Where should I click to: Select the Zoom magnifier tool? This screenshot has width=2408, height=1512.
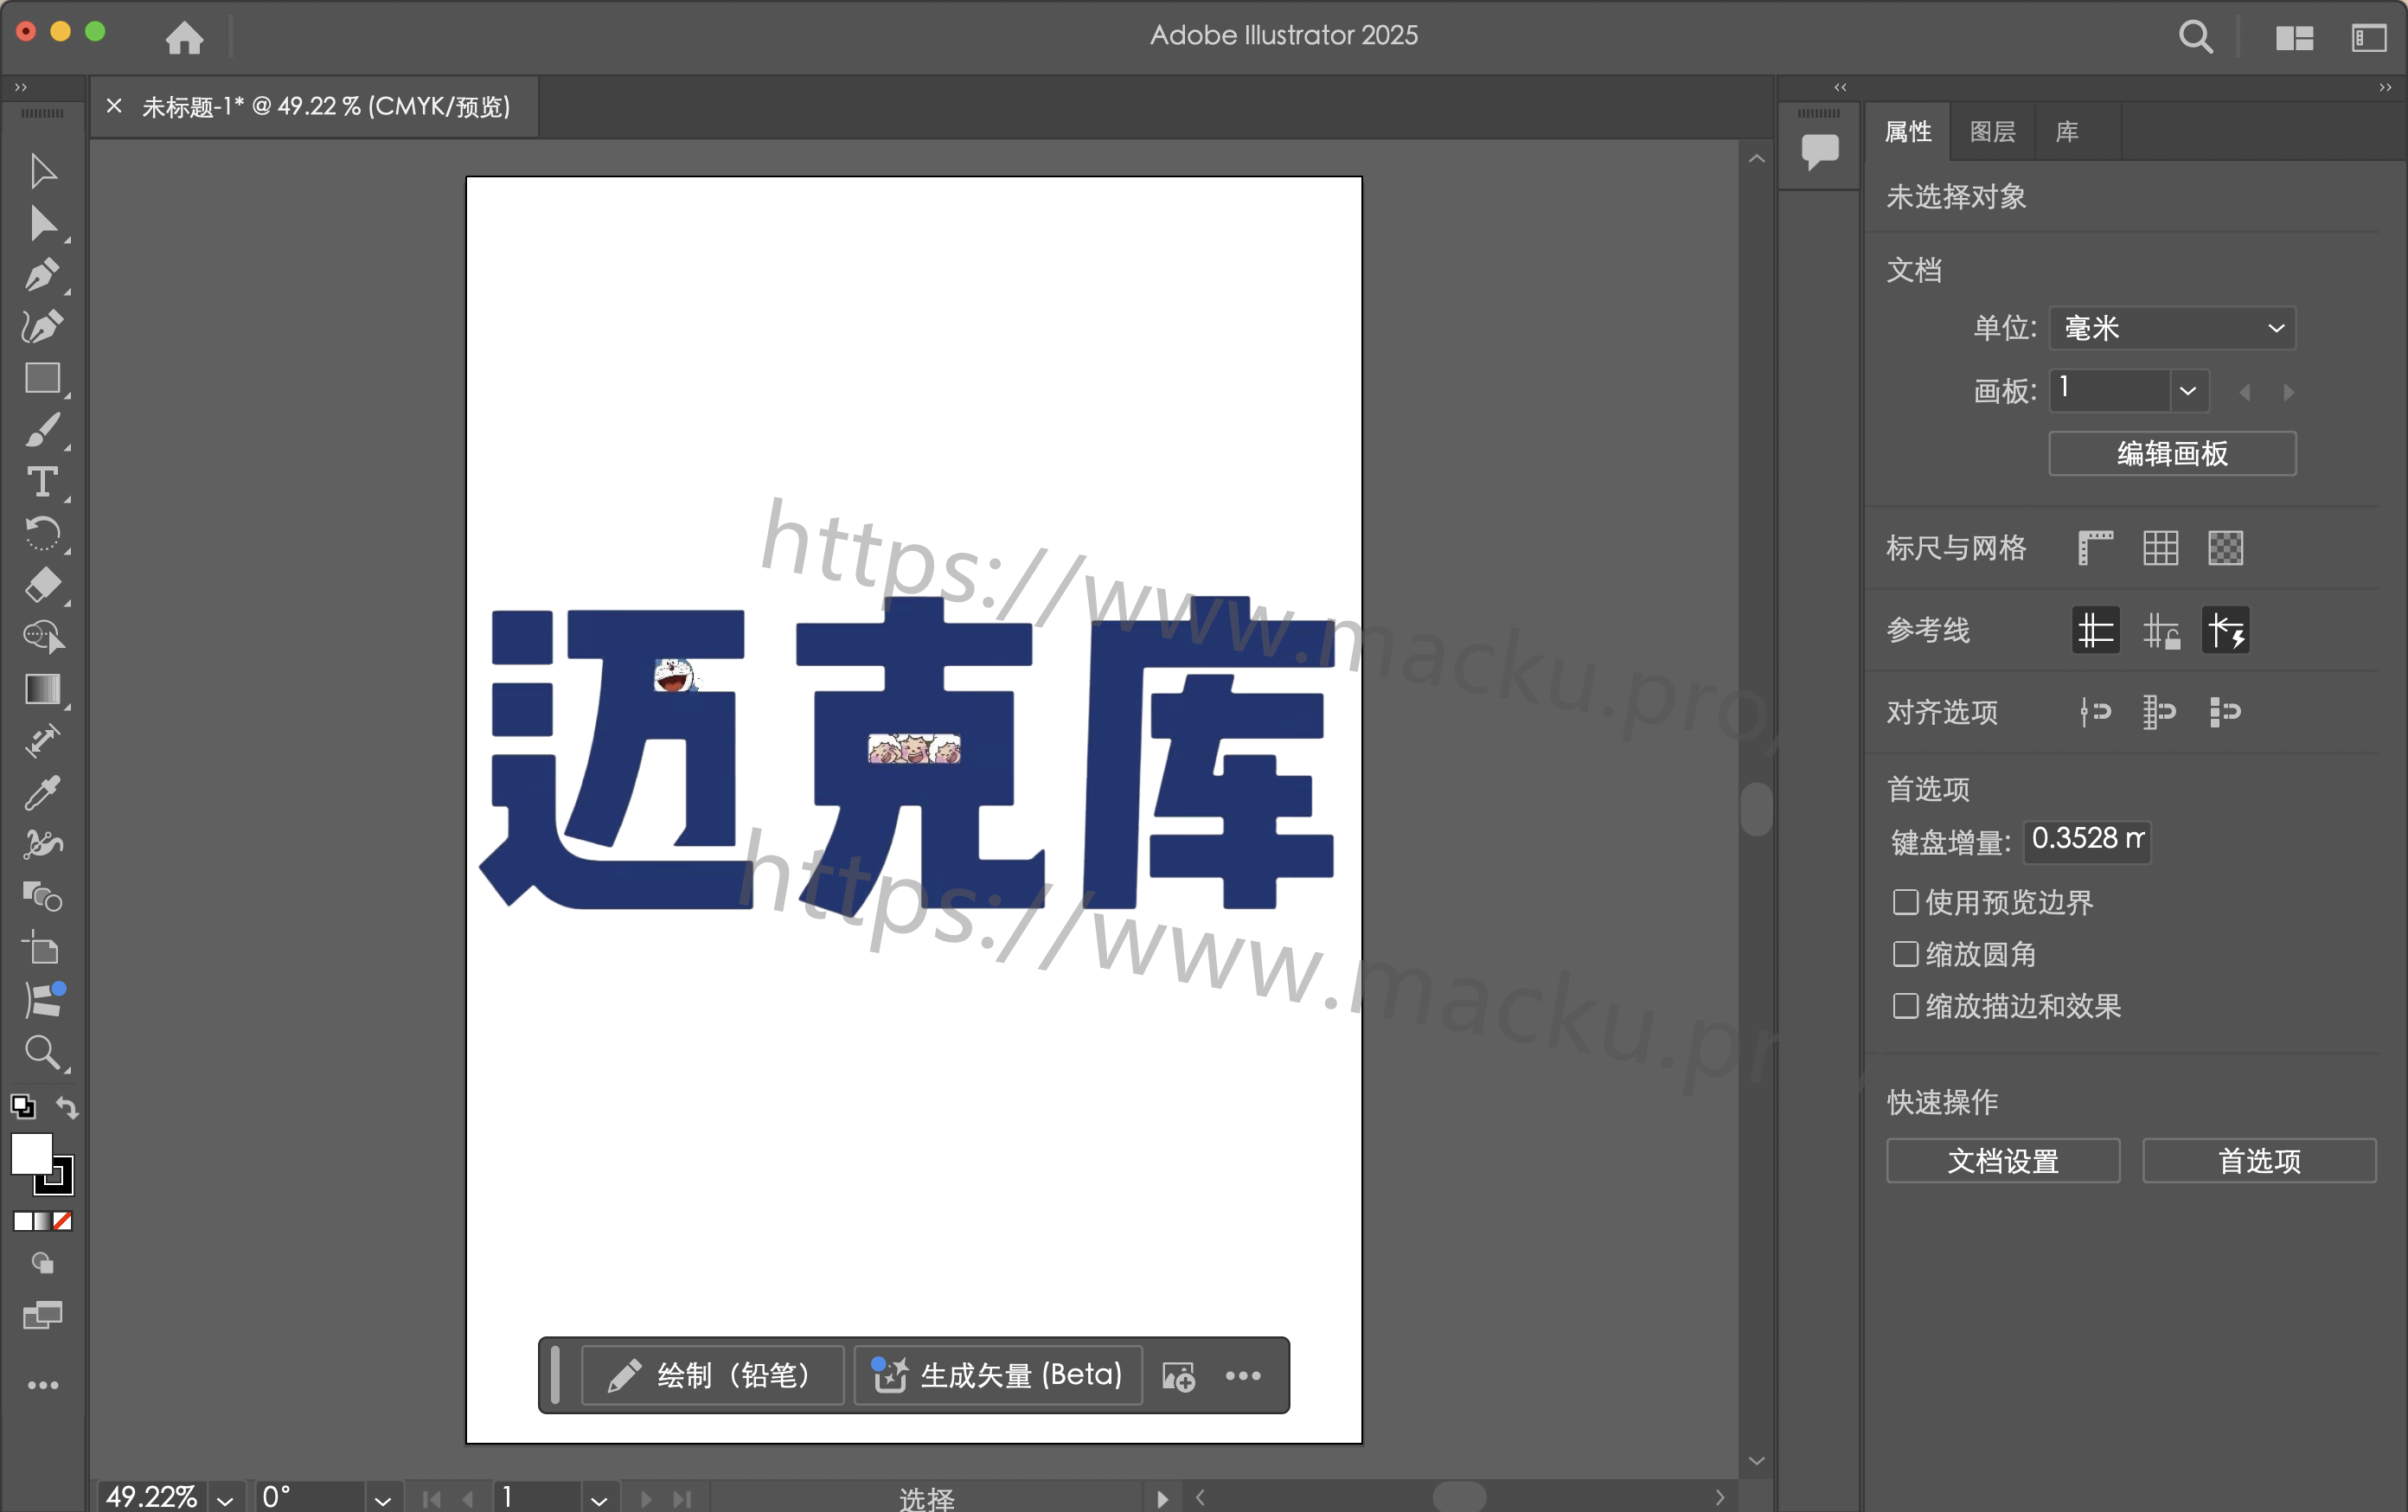pyautogui.click(x=42, y=1052)
